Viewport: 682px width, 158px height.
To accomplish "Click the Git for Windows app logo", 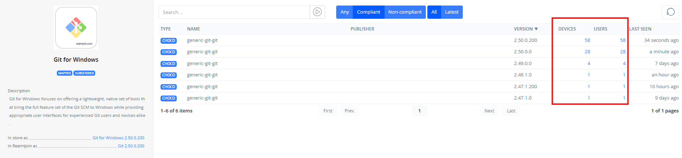I will coord(76,28).
